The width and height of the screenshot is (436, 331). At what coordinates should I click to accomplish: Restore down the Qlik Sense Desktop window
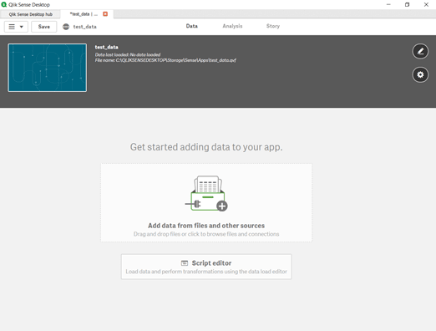point(407,4)
